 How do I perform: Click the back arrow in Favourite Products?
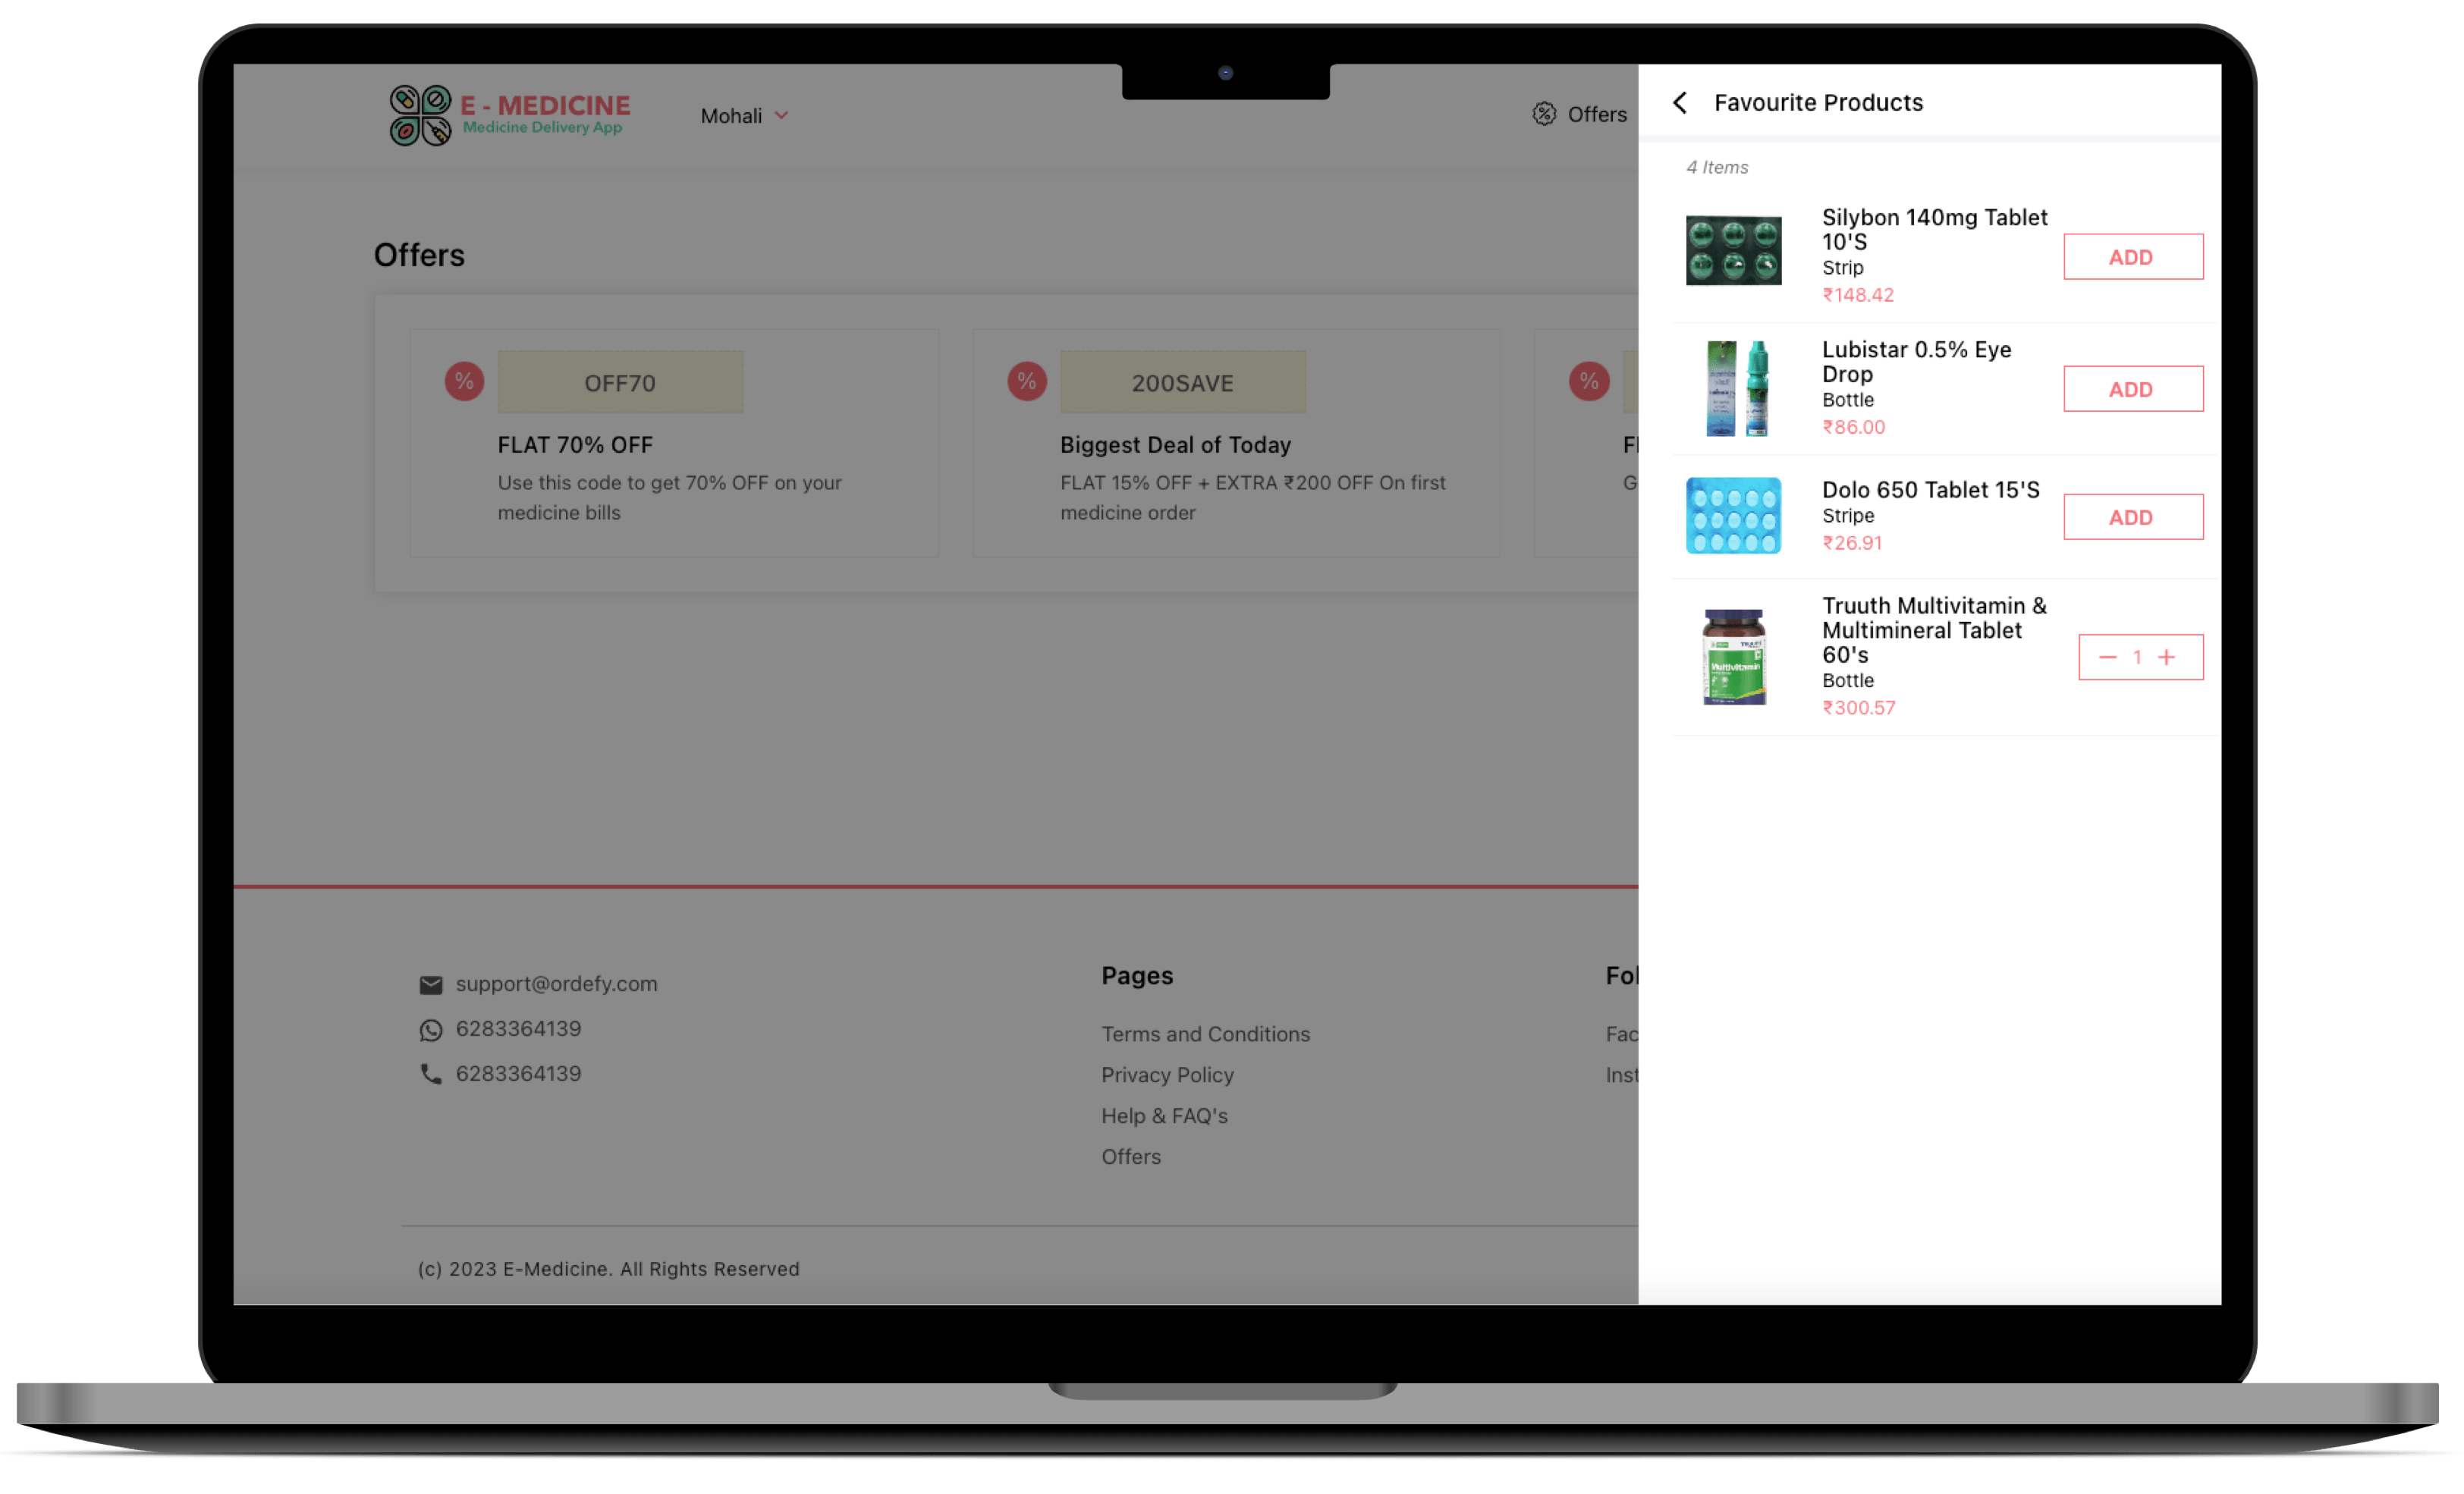(1680, 103)
